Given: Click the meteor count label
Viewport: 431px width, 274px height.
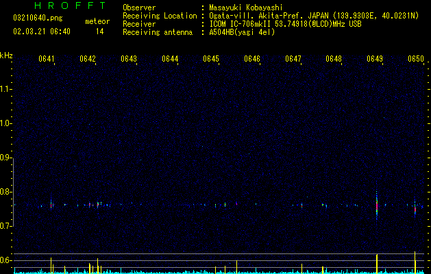Looking at the screenshot, I should (97, 21).
